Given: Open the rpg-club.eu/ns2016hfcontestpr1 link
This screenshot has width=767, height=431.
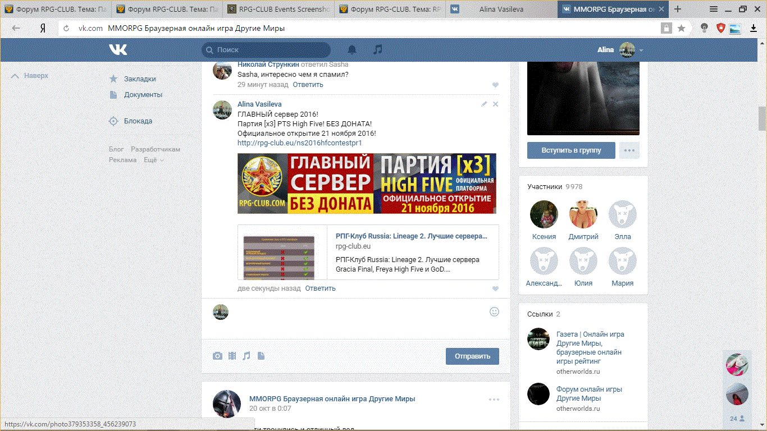Looking at the screenshot, I should coord(300,143).
